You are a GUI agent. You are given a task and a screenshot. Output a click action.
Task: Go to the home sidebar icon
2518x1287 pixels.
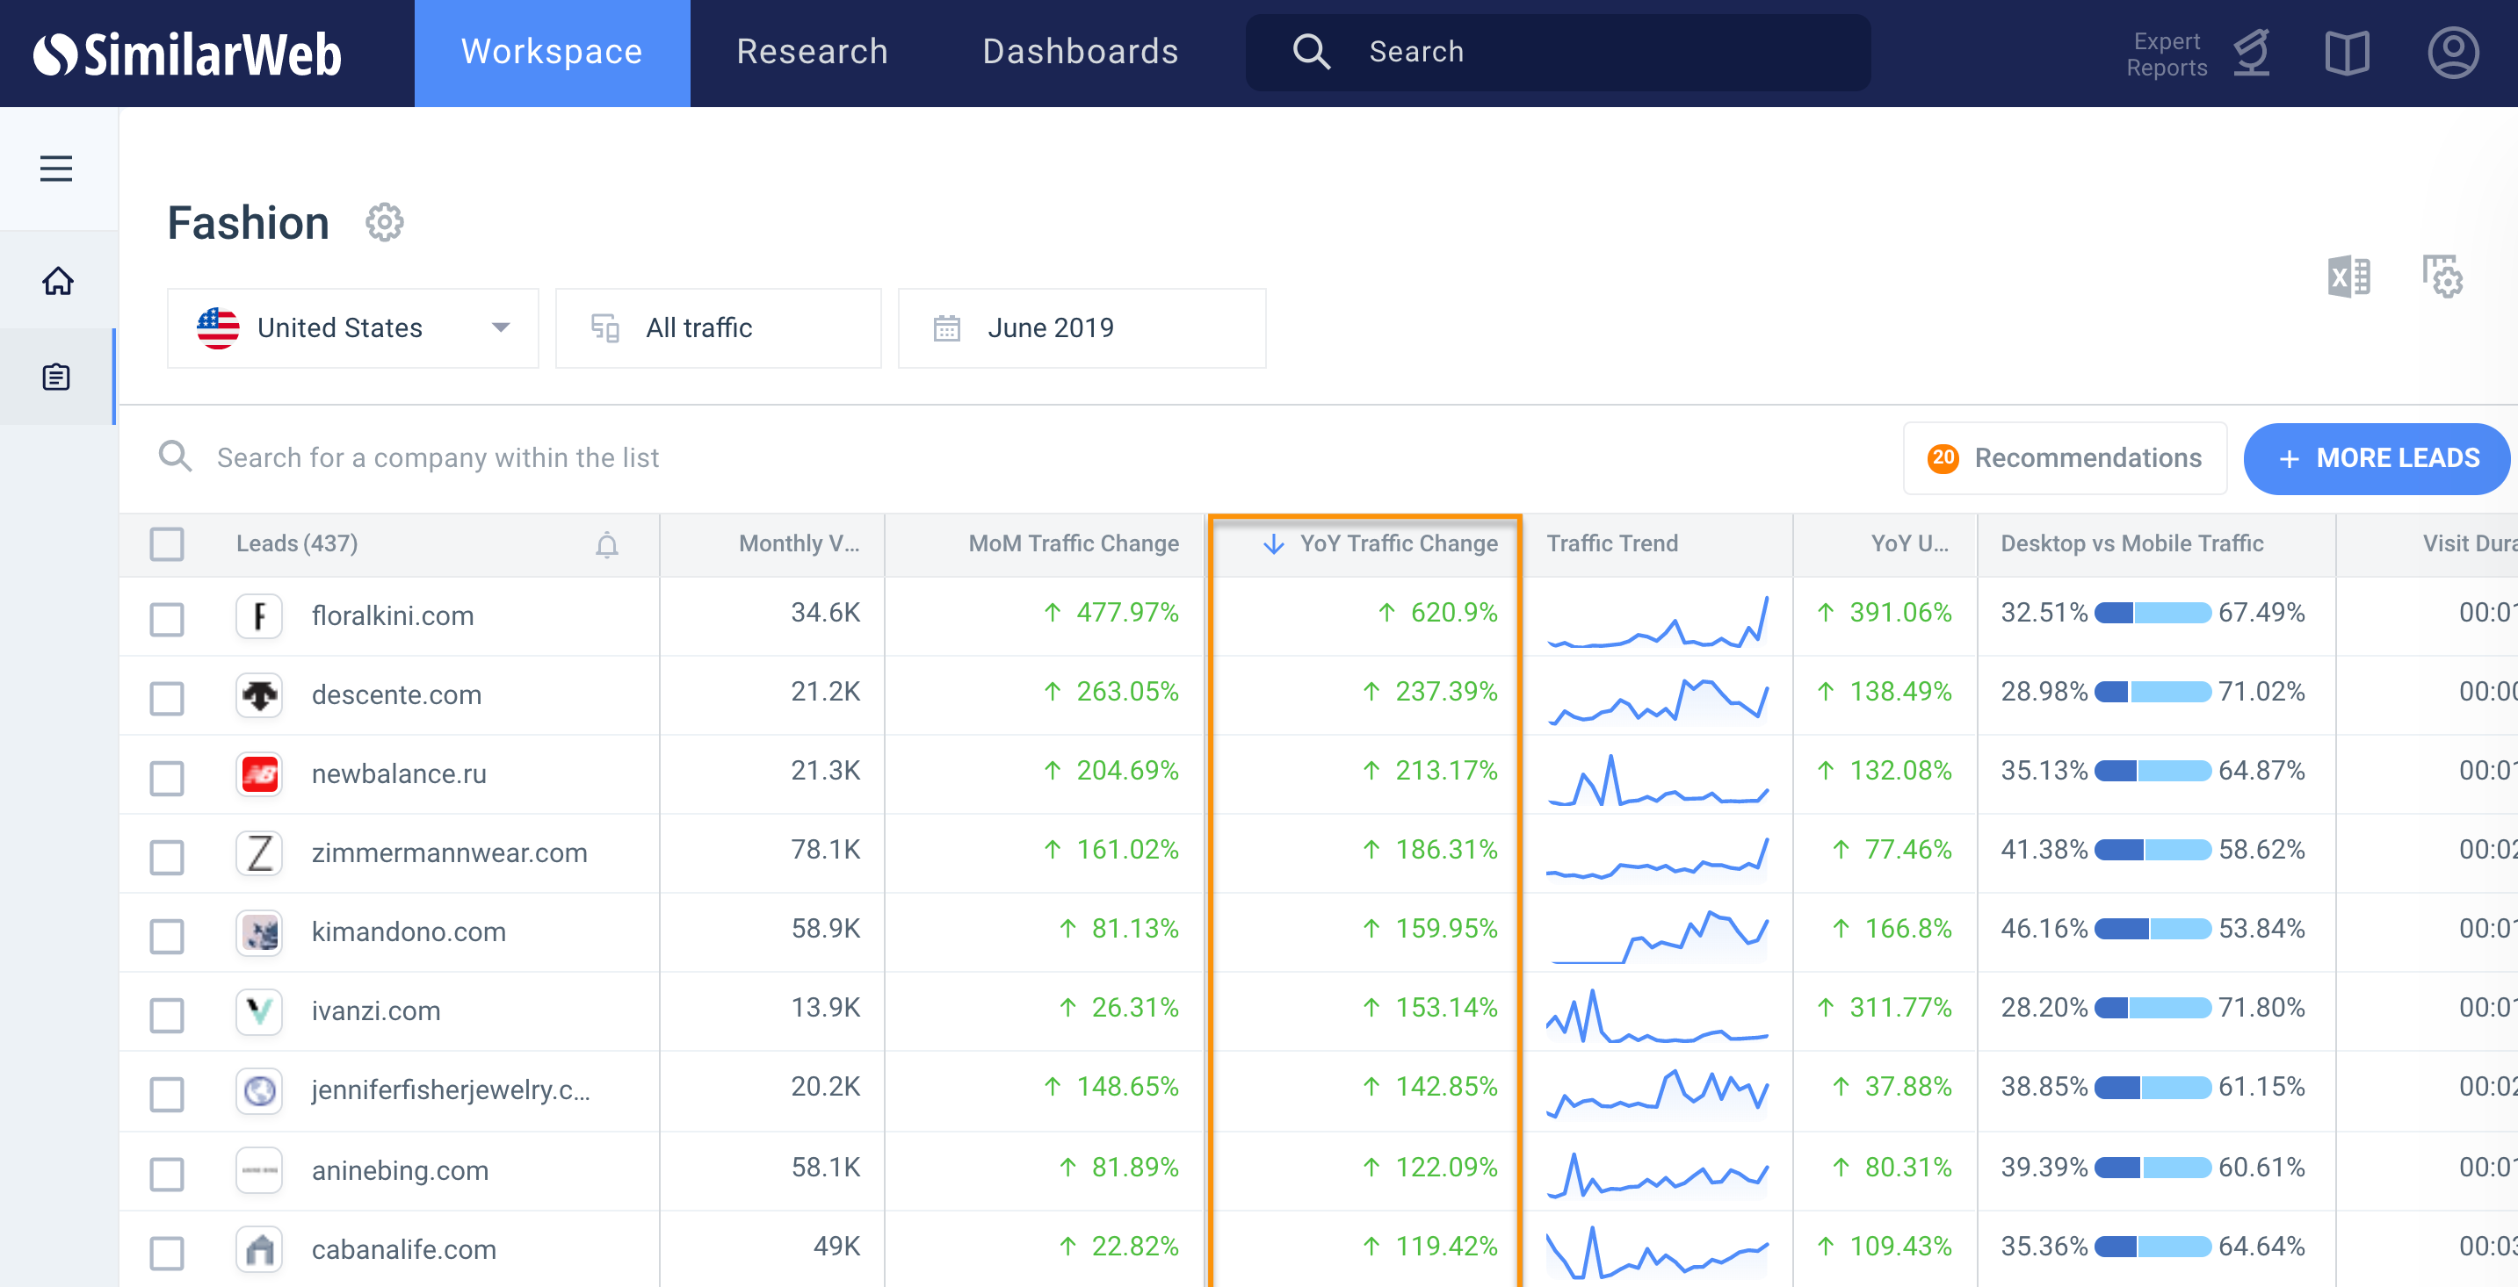58,280
